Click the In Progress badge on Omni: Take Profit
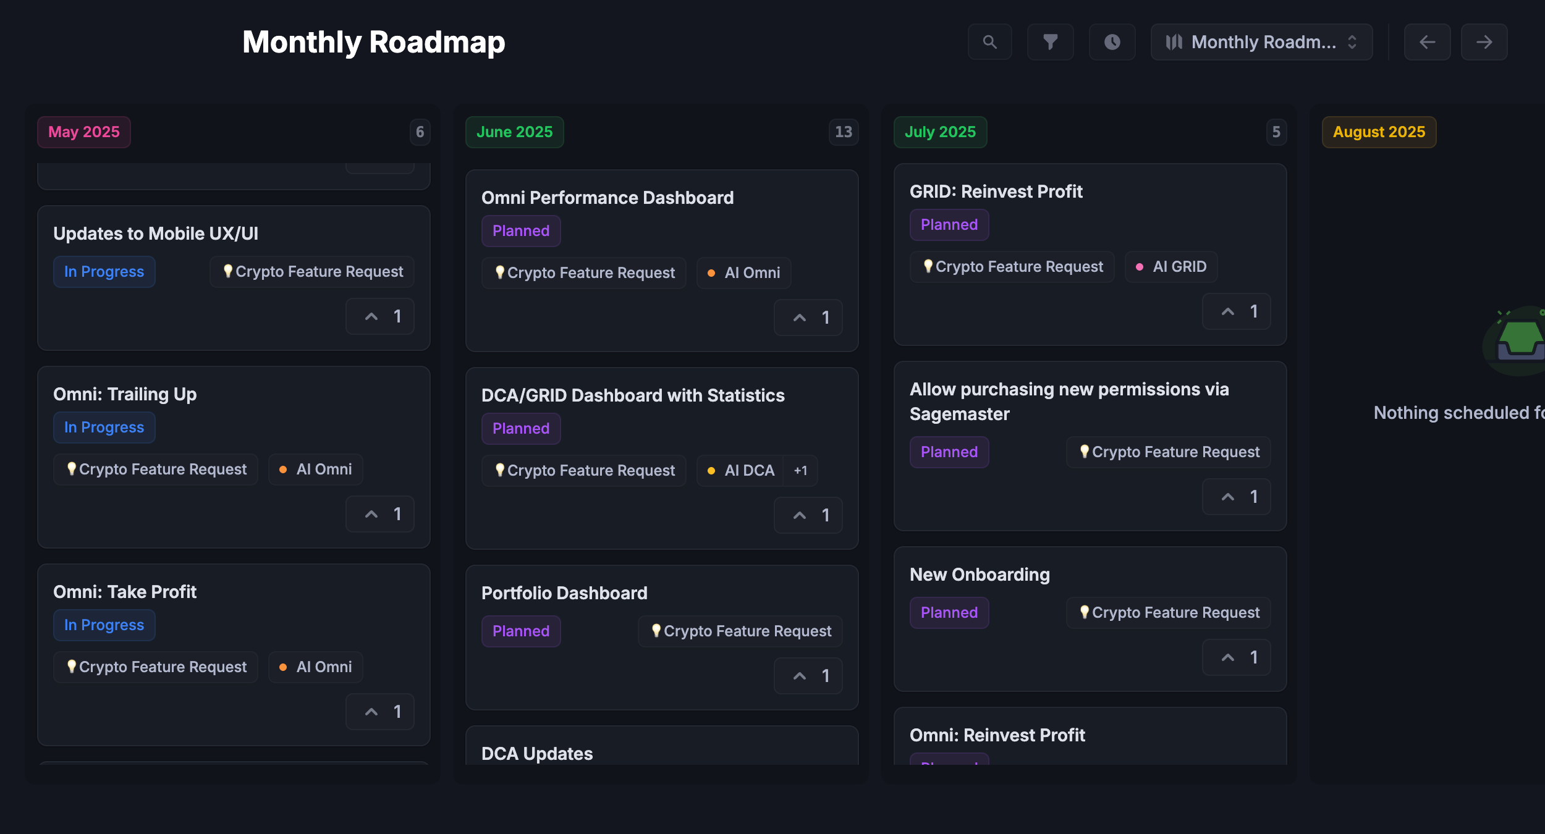Viewport: 1545px width, 834px height. pos(104,625)
